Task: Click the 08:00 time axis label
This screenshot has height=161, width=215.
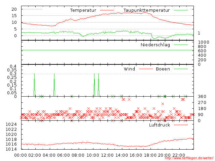Action: 78,155
